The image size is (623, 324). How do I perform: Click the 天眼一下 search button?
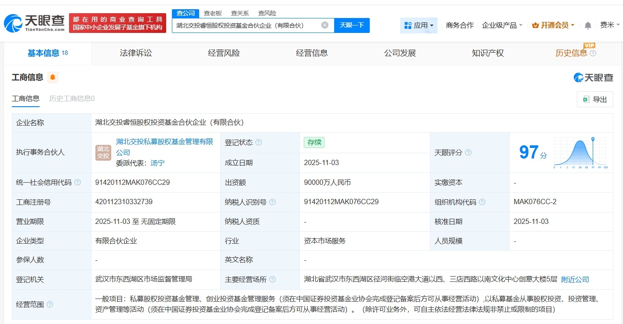tap(353, 25)
